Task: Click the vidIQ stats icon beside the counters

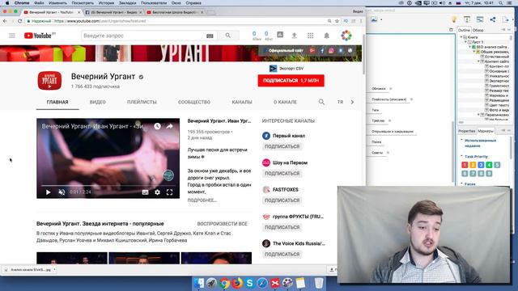Action: (280, 35)
